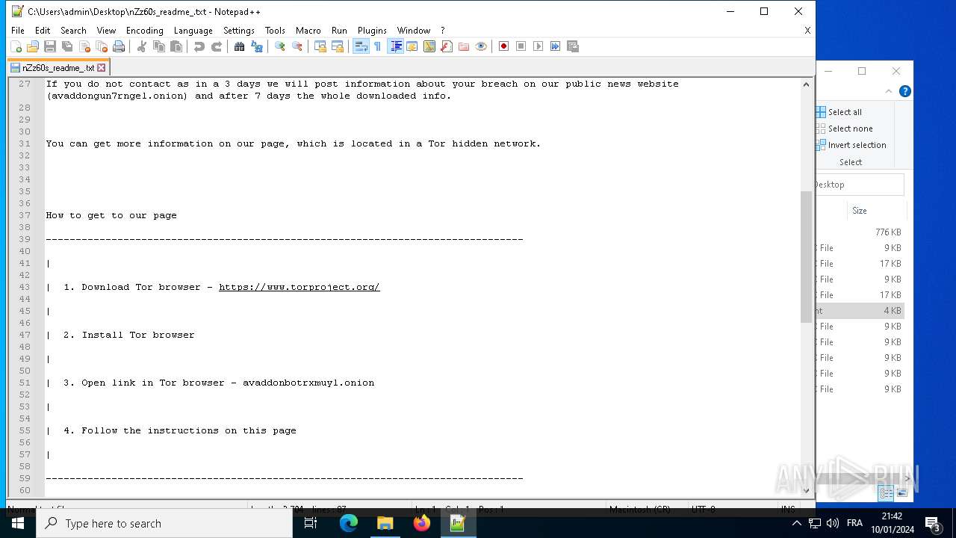Screen dimensions: 956x538
Task: Click the Redo toolbar icon
Action: tap(217, 46)
